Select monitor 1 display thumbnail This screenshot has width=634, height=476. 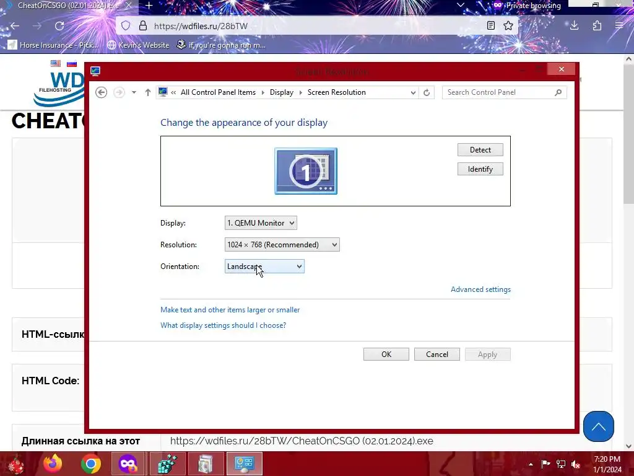(x=306, y=171)
